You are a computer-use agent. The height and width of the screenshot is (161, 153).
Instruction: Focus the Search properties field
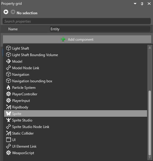(x=77, y=21)
